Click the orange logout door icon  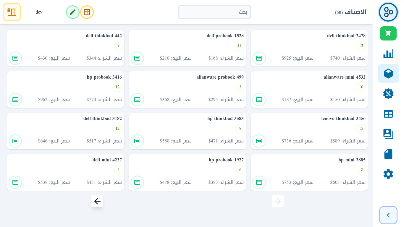coord(12,12)
